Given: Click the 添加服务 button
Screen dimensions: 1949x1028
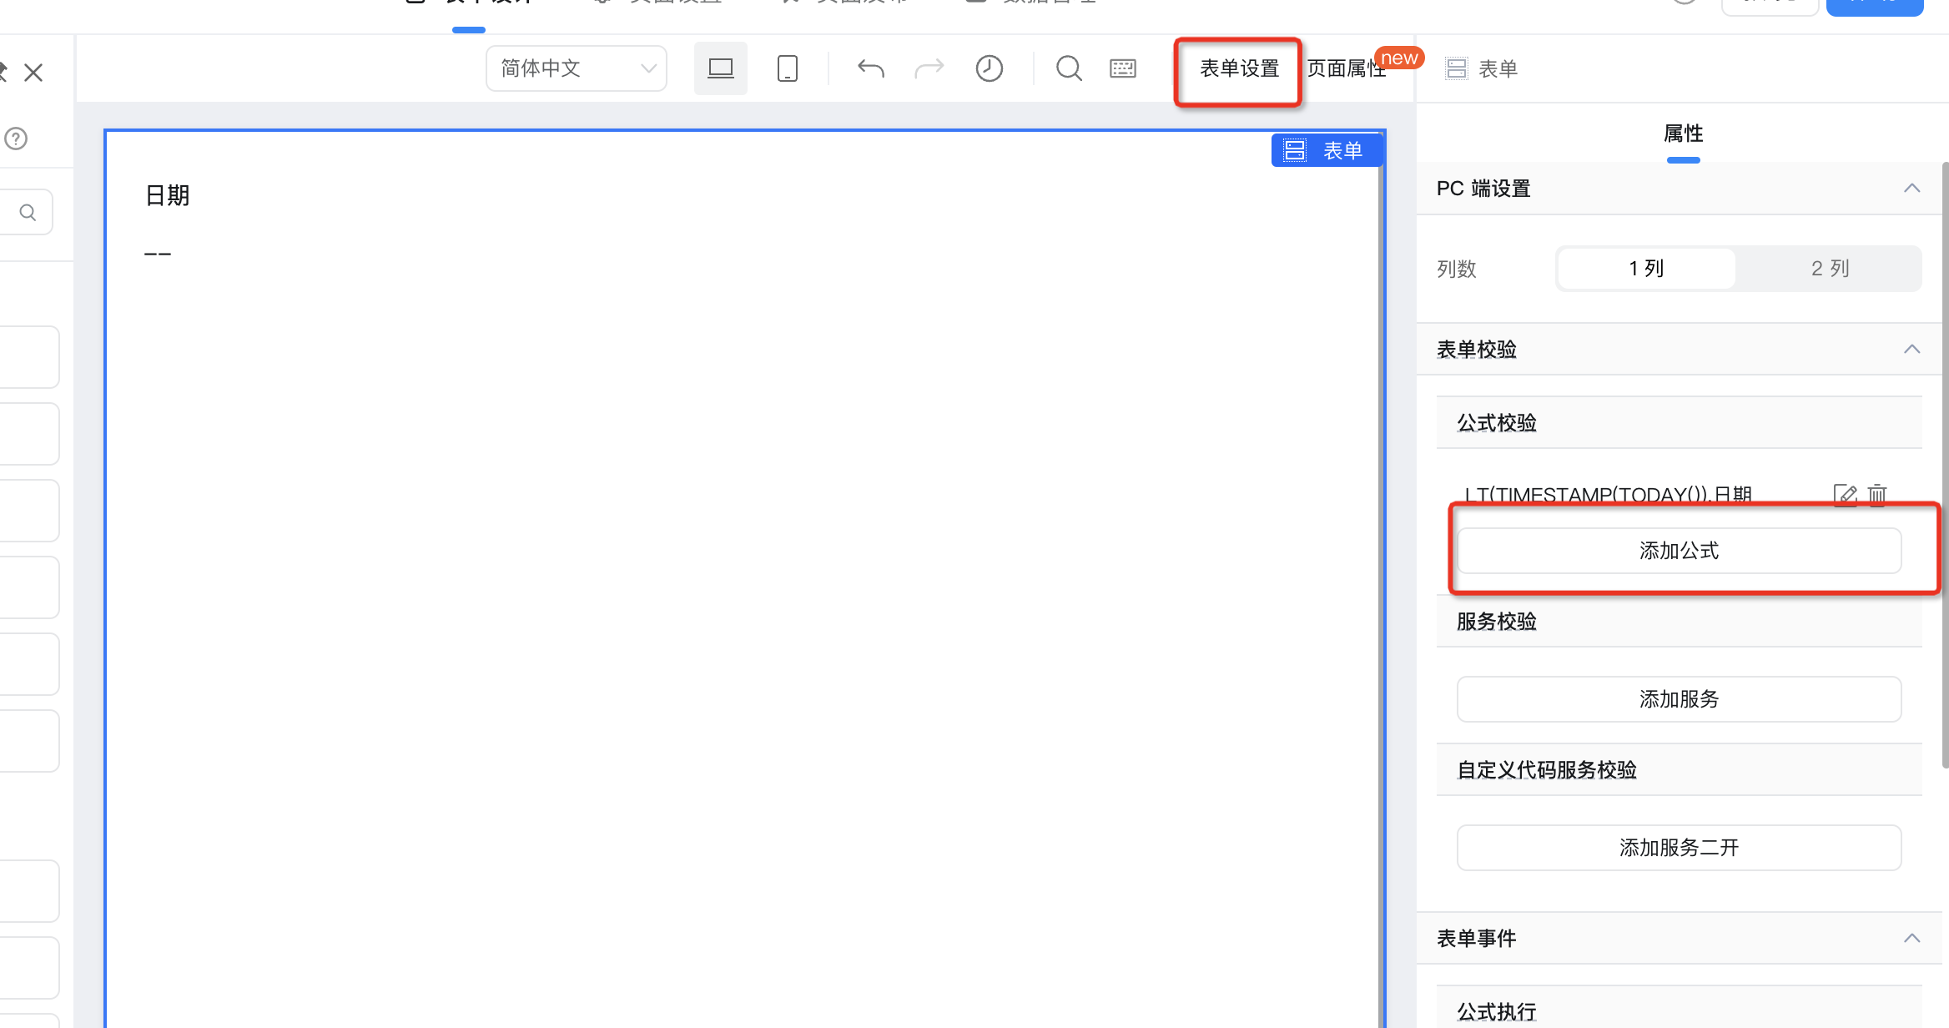Looking at the screenshot, I should pyautogui.click(x=1679, y=699).
